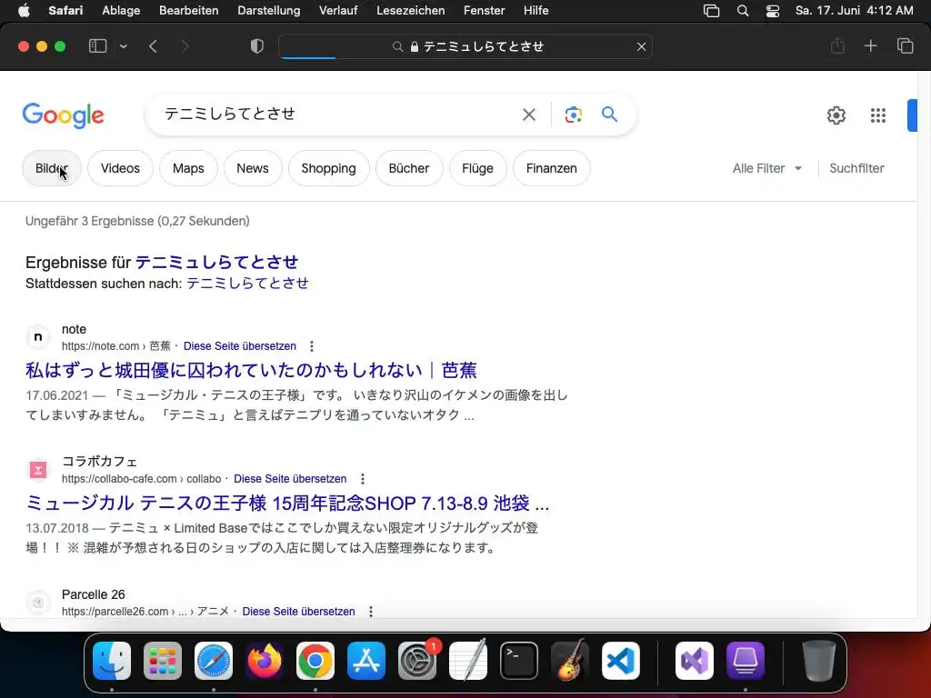The width and height of the screenshot is (931, 698).
Task: Open Stage Manager menu bar icon
Action: click(x=711, y=11)
